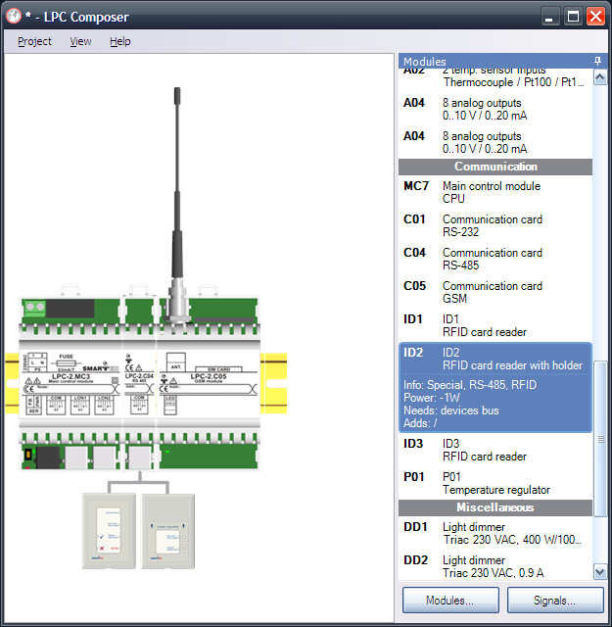Screen dimensions: 612x627
Task: Open the View menu
Action: [80, 41]
